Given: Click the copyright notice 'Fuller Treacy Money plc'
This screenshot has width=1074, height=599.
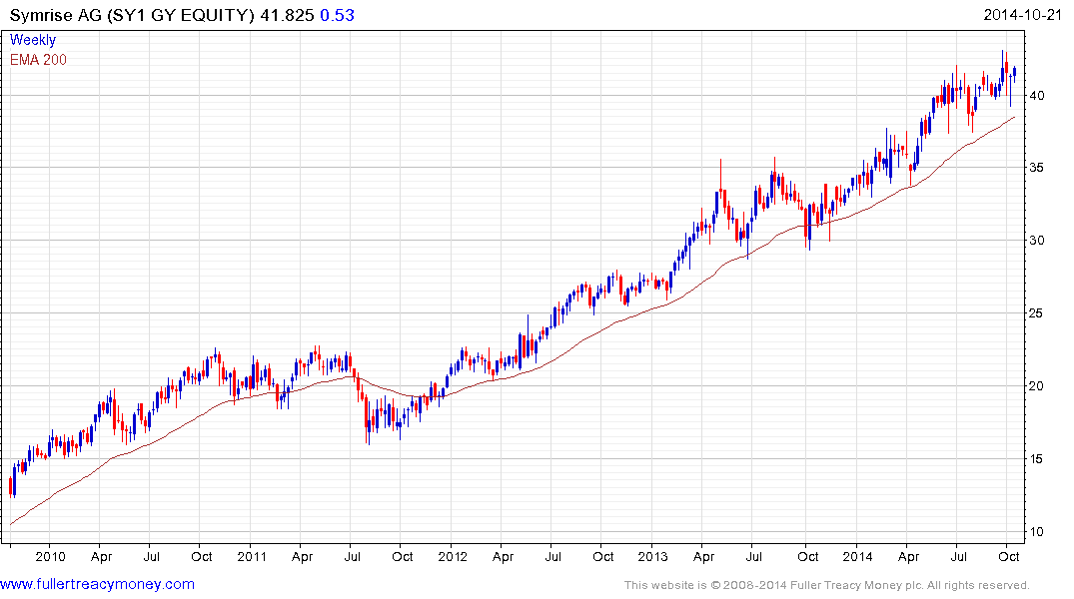Looking at the screenshot, I should tap(853, 585).
